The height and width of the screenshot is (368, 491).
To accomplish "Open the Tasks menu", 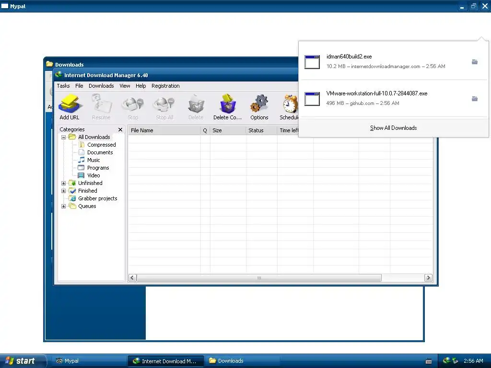I will (x=63, y=86).
